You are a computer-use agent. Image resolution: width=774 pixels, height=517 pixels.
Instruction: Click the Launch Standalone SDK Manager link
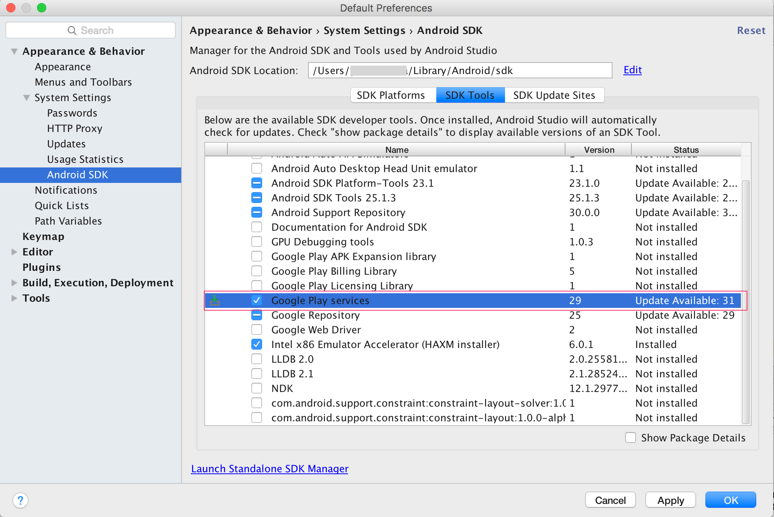270,468
